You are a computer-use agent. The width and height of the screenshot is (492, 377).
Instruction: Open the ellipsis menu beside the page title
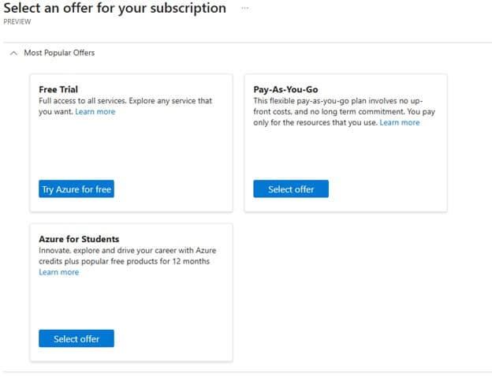[x=244, y=8]
